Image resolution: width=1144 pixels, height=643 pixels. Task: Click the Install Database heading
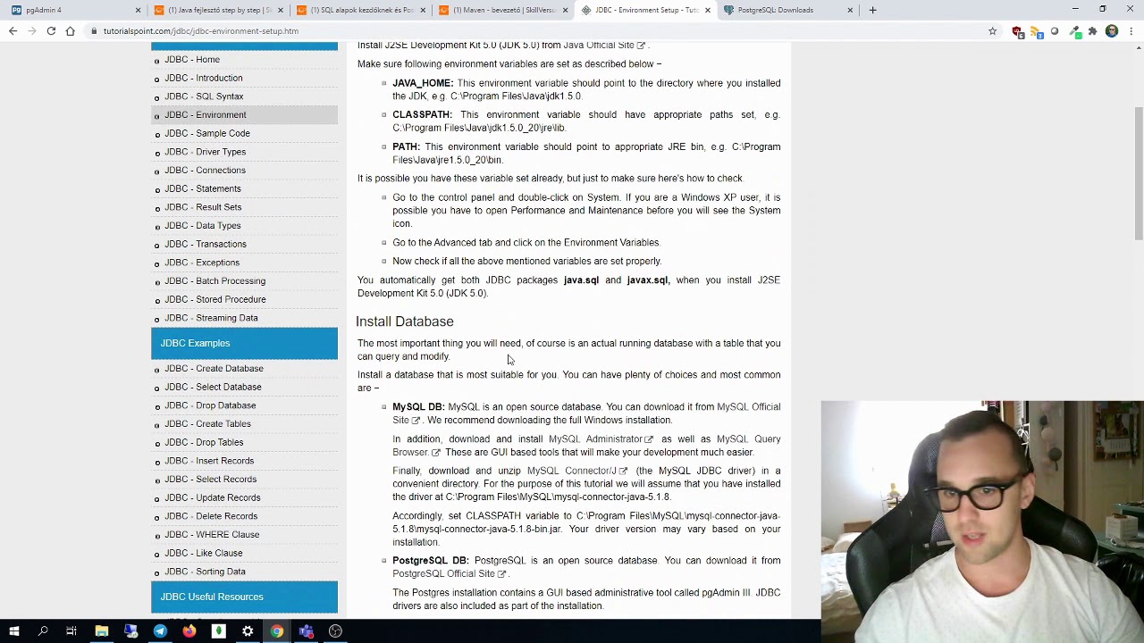point(405,321)
